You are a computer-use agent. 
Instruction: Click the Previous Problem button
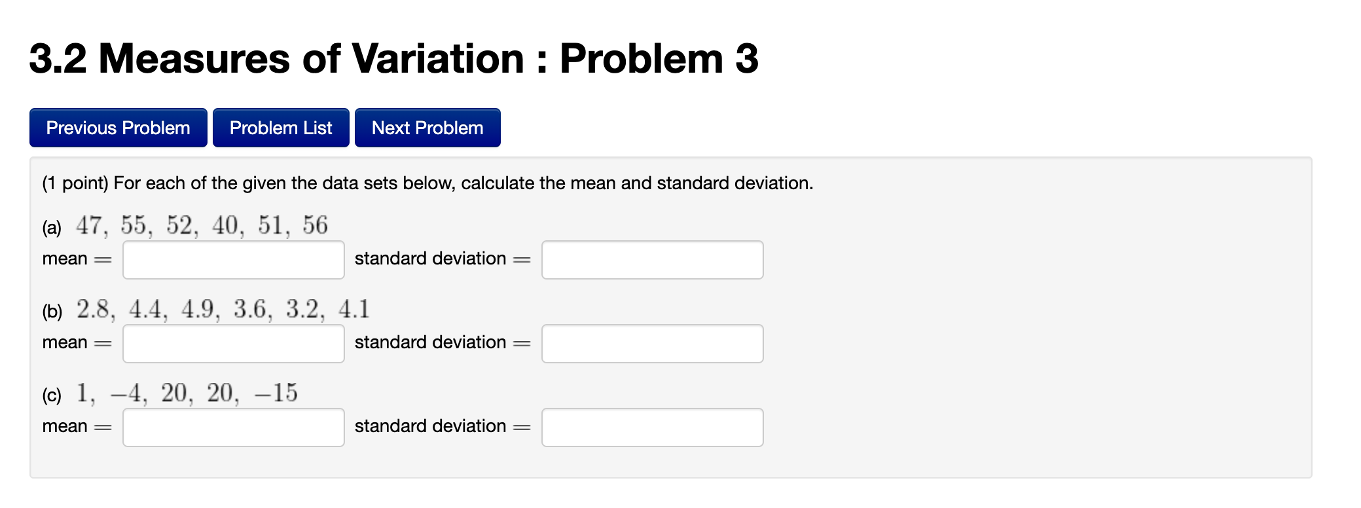[x=118, y=128]
